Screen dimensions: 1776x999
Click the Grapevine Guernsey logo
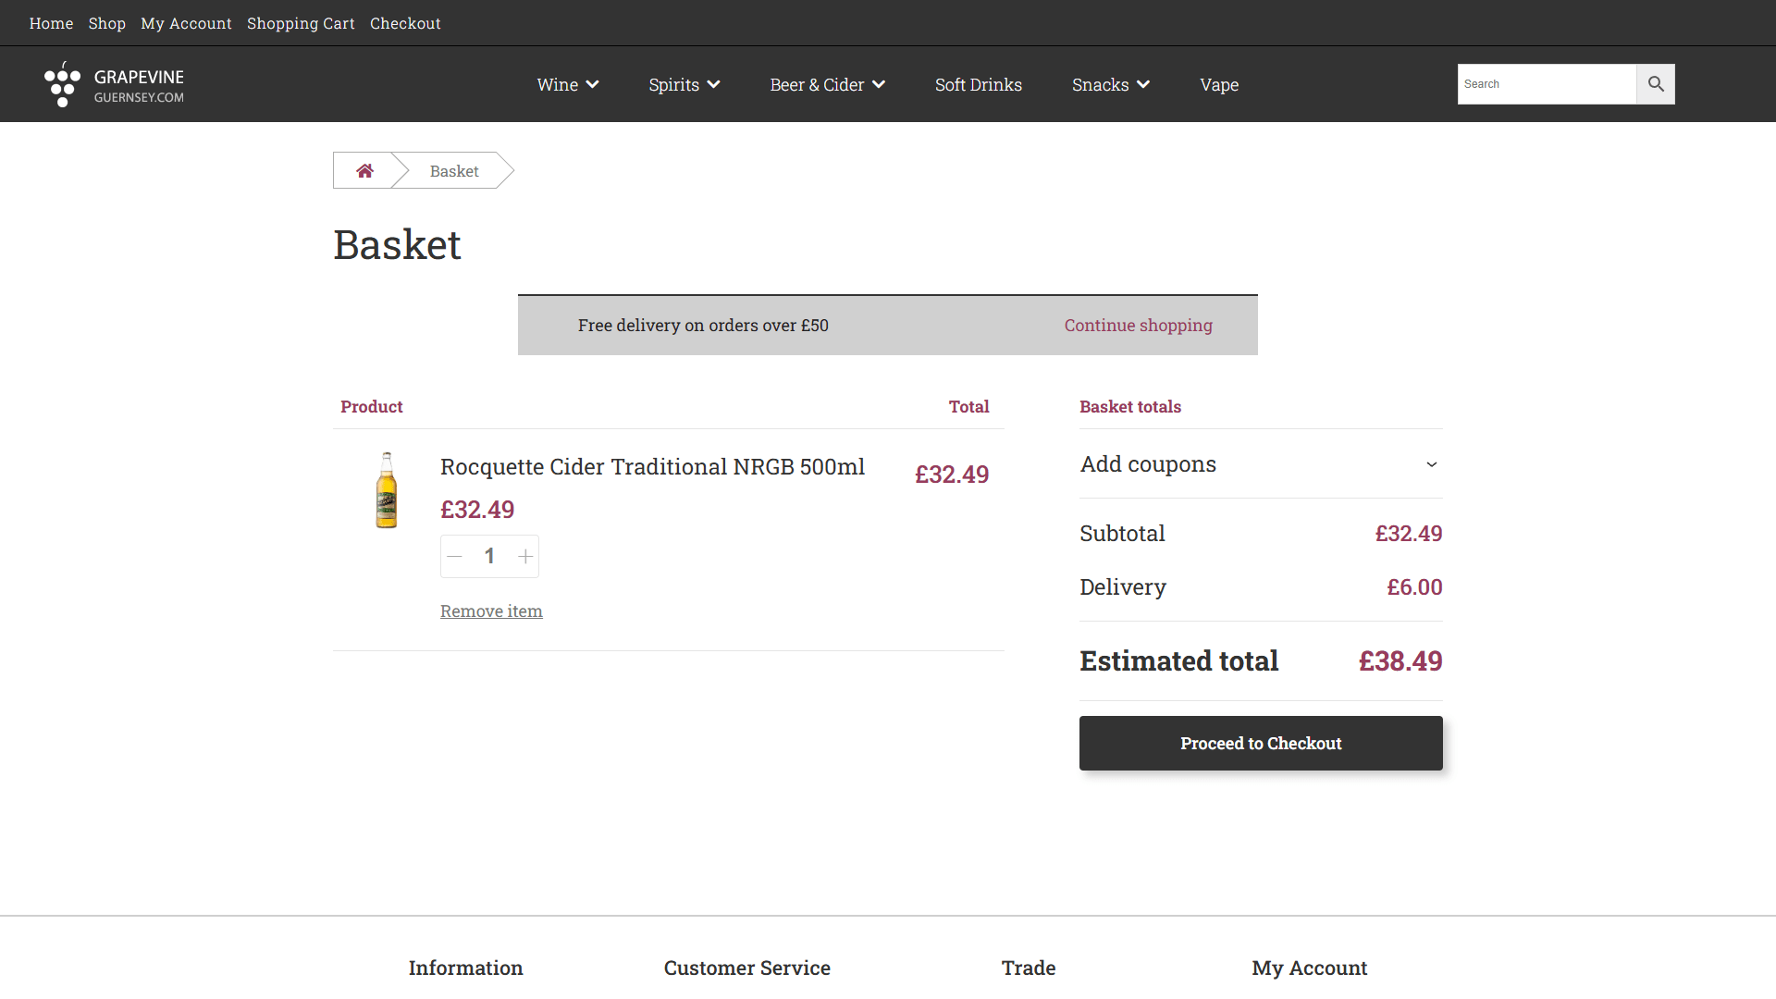(x=114, y=84)
